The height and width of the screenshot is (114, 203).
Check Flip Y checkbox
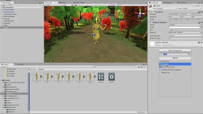[x=174, y=30]
